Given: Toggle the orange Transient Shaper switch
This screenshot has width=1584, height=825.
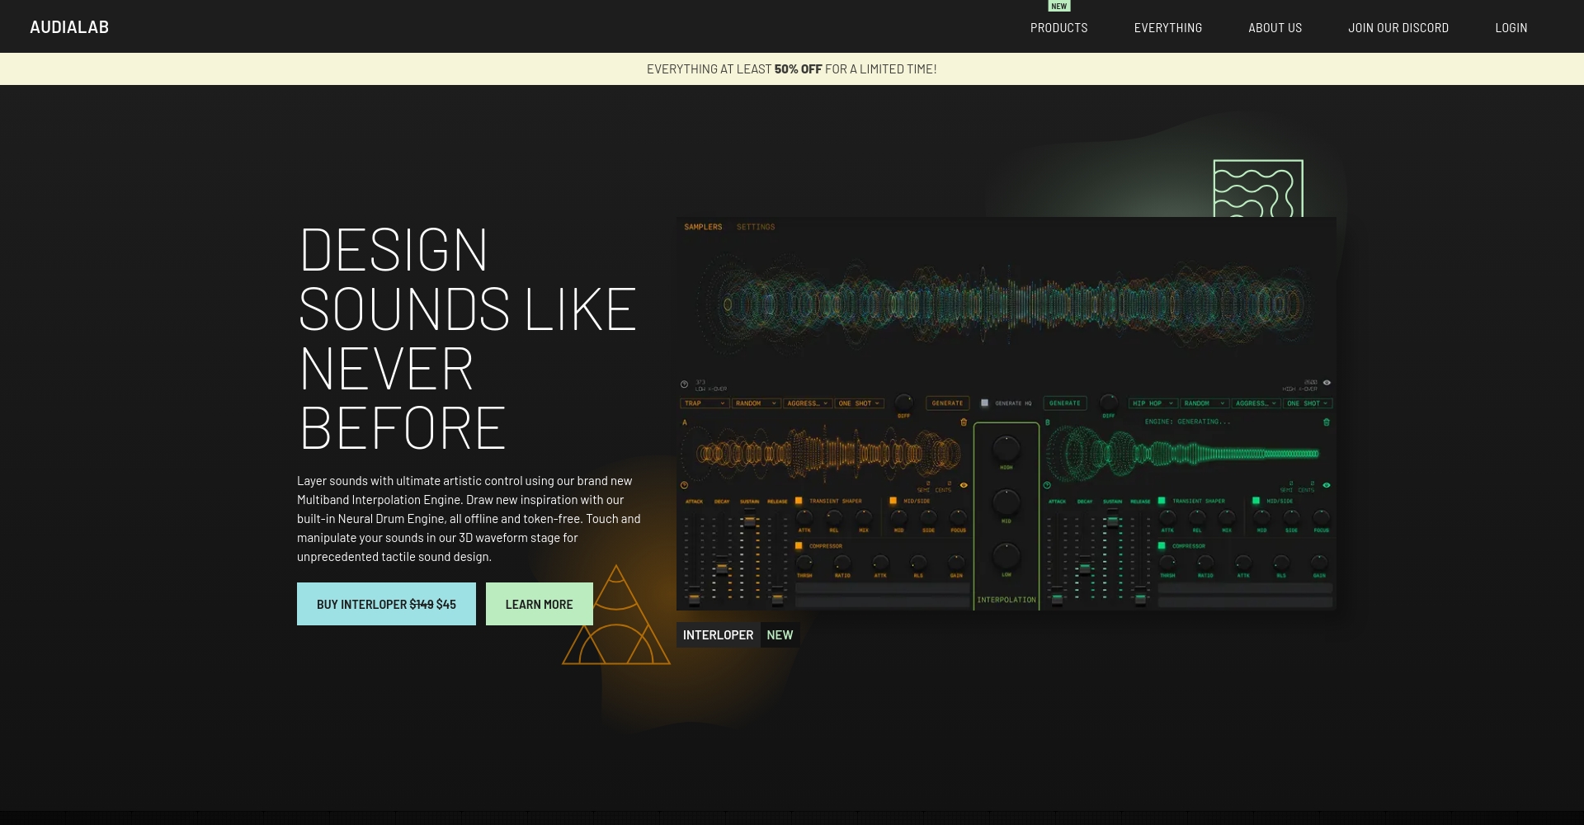Looking at the screenshot, I should point(799,501).
